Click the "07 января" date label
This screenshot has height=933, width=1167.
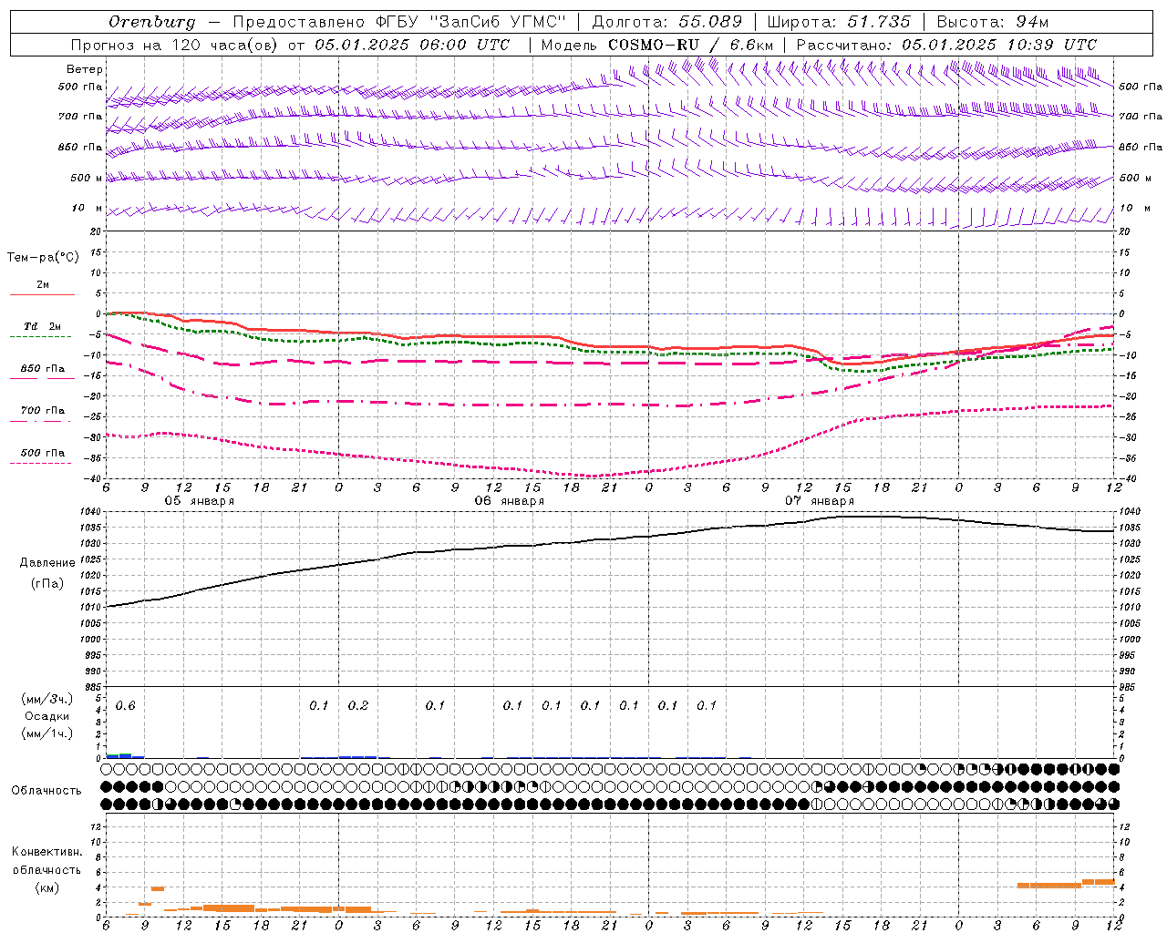(x=820, y=501)
